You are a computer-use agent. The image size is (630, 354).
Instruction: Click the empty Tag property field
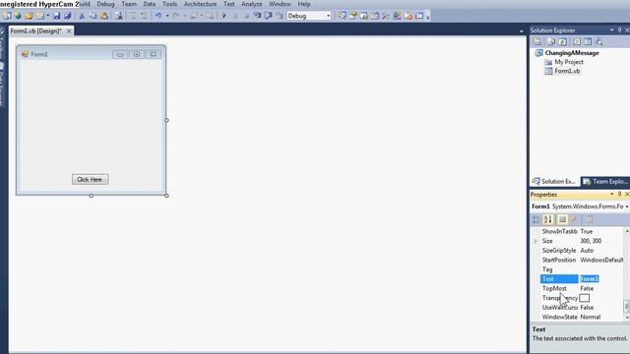pyautogui.click(x=601, y=269)
